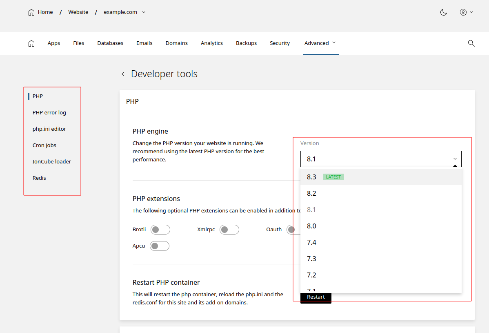Viewport: 489px width, 333px height.
Task: Enable the Xmlrpc extension toggle
Action: click(x=229, y=230)
